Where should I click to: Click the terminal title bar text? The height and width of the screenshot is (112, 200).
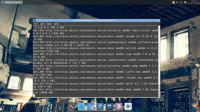94,21
